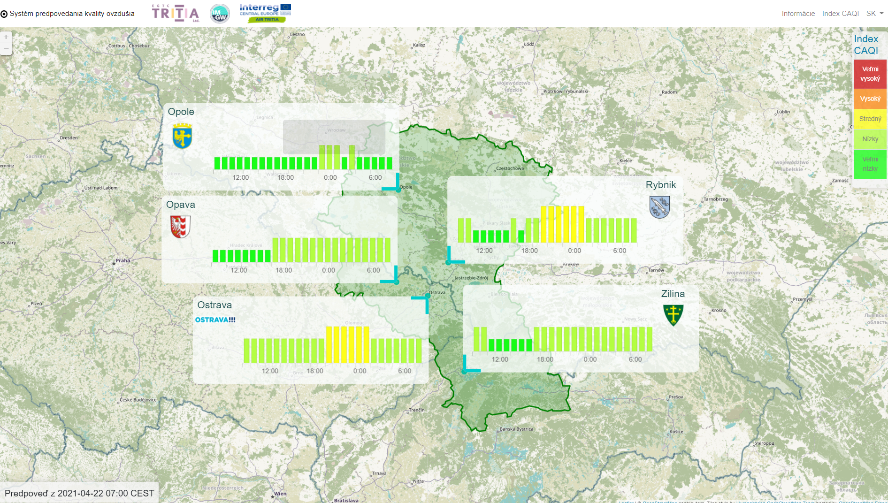The width and height of the screenshot is (888, 503).
Task: Click the OSTRAVA!!! city logo
Action: pos(215,320)
